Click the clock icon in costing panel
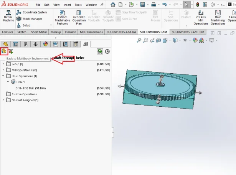 (x=107, y=51)
